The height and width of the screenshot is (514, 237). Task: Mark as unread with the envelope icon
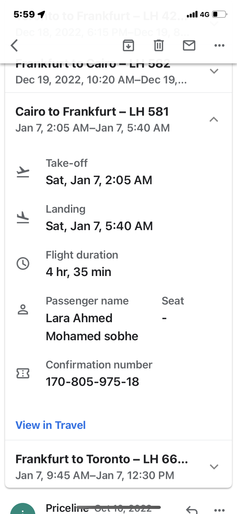(x=189, y=46)
